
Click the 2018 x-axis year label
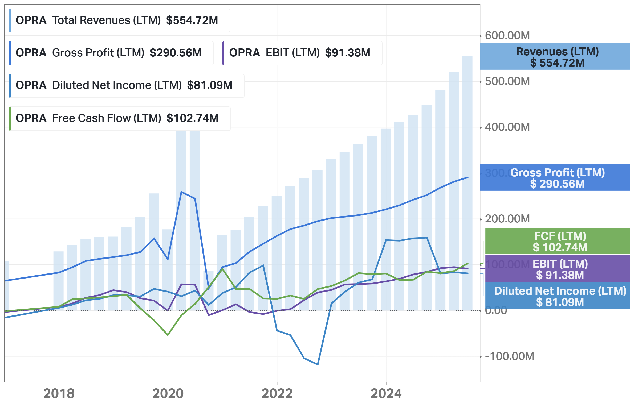tap(59, 393)
